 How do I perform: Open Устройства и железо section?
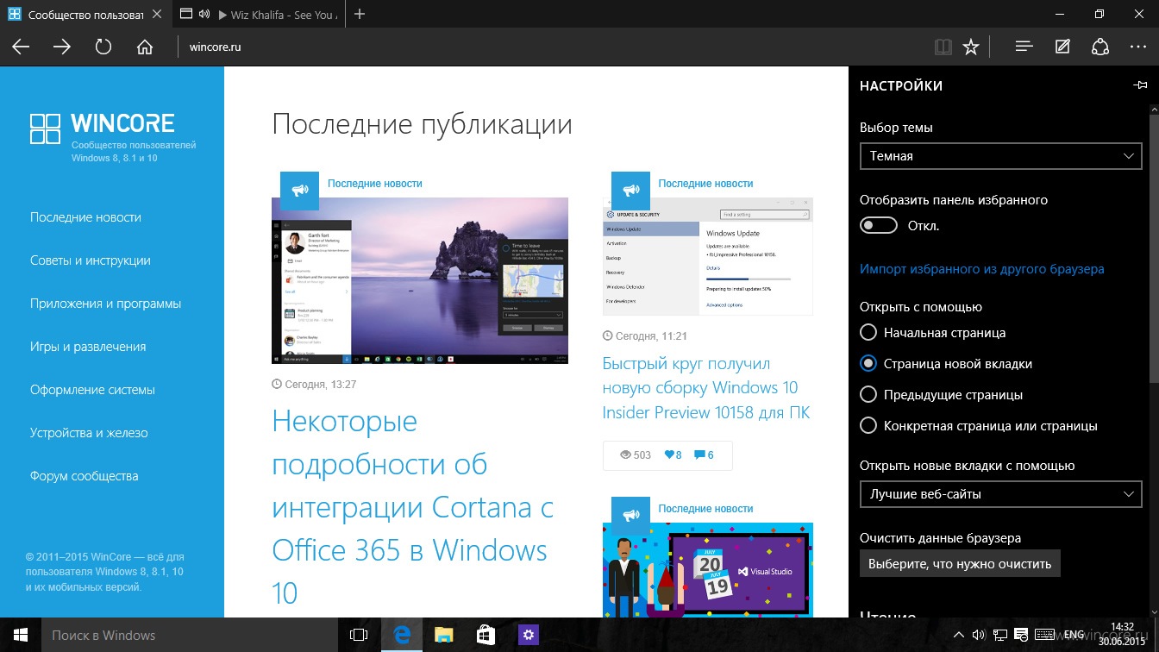click(x=89, y=433)
